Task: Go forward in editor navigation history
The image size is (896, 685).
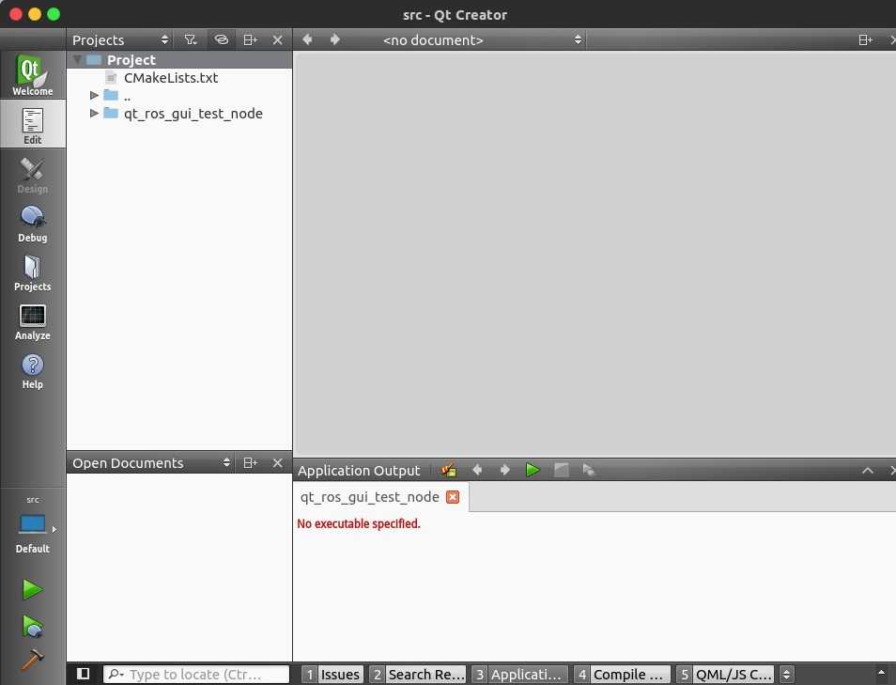Action: pyautogui.click(x=335, y=39)
